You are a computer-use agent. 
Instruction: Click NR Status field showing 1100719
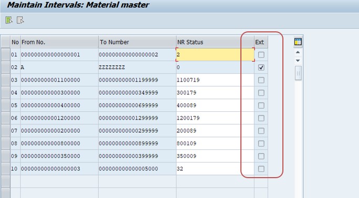pyautogui.click(x=215, y=80)
